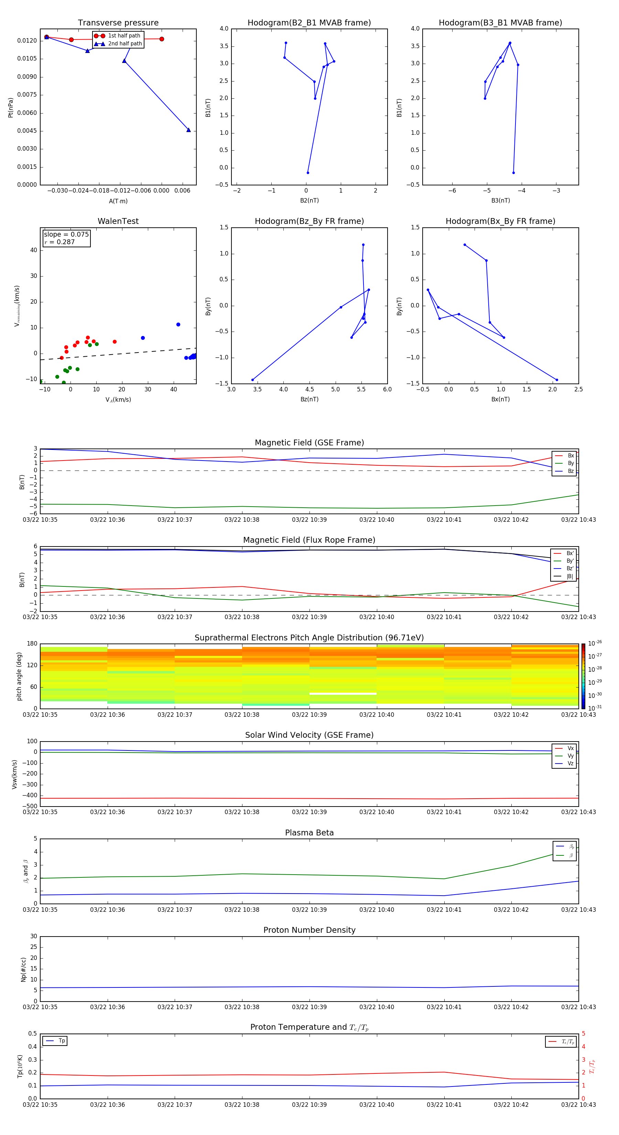Click '03/22 10:43' tick under Proton Temperature plot

(578, 1105)
